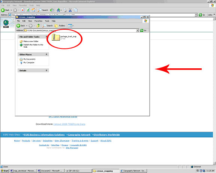Open Geography Network footer link
The image size is (216, 173).
click(x=79, y=135)
